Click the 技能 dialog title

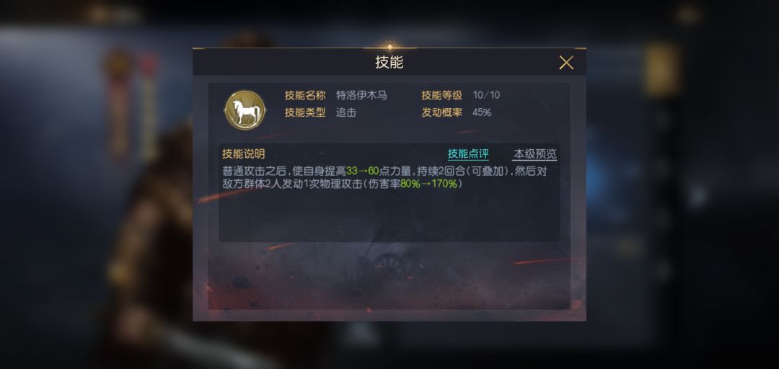point(389,63)
